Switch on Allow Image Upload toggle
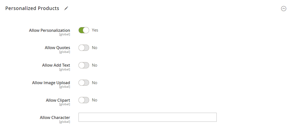The height and width of the screenshot is (127, 297). click(84, 83)
